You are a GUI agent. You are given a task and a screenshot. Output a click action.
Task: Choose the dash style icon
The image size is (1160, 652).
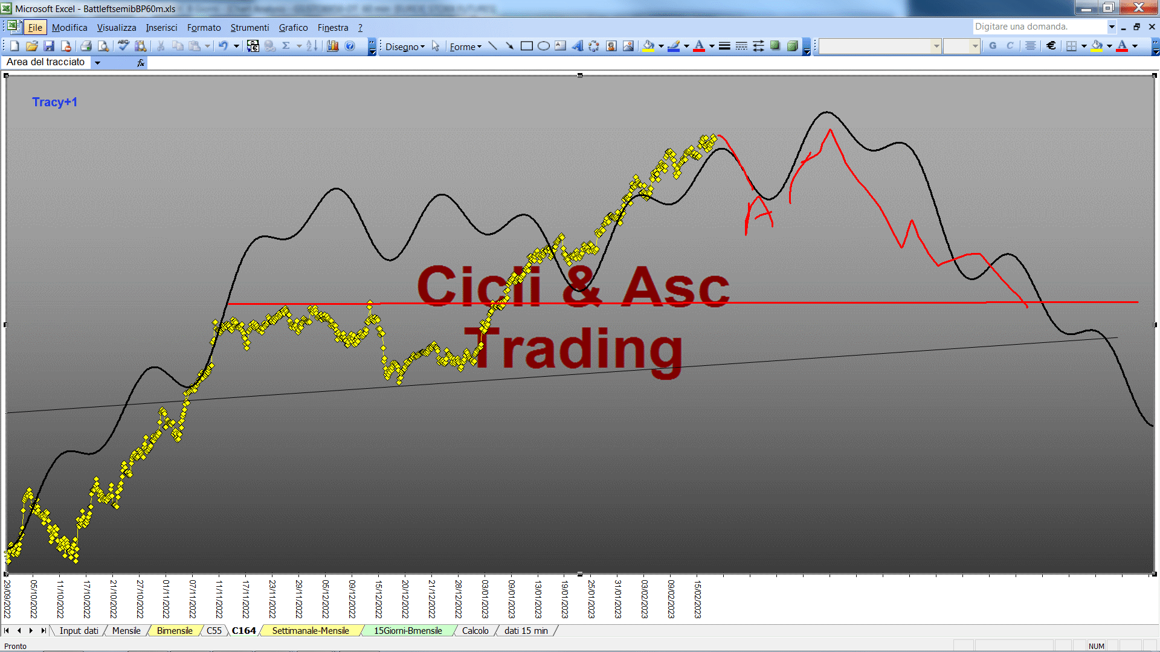(x=741, y=46)
